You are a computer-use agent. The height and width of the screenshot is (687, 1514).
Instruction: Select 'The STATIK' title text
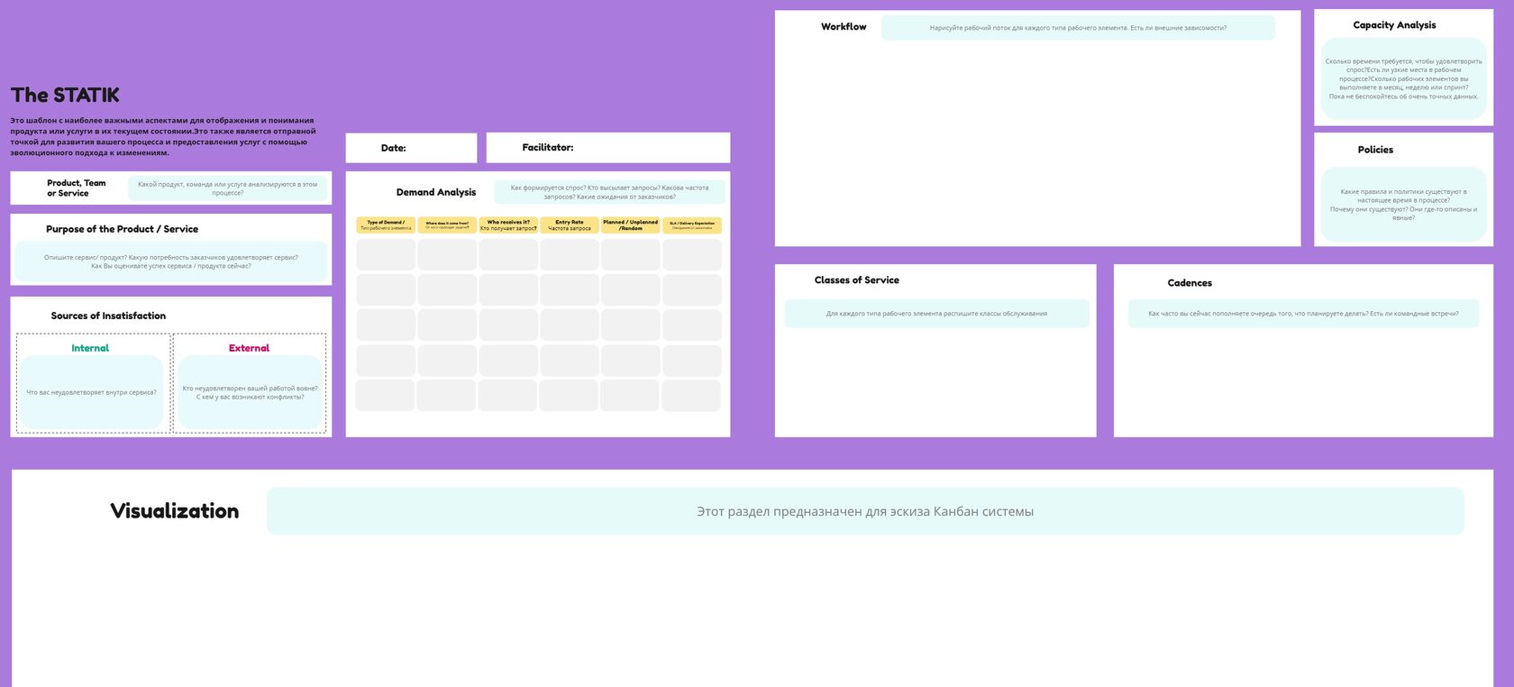click(x=65, y=96)
